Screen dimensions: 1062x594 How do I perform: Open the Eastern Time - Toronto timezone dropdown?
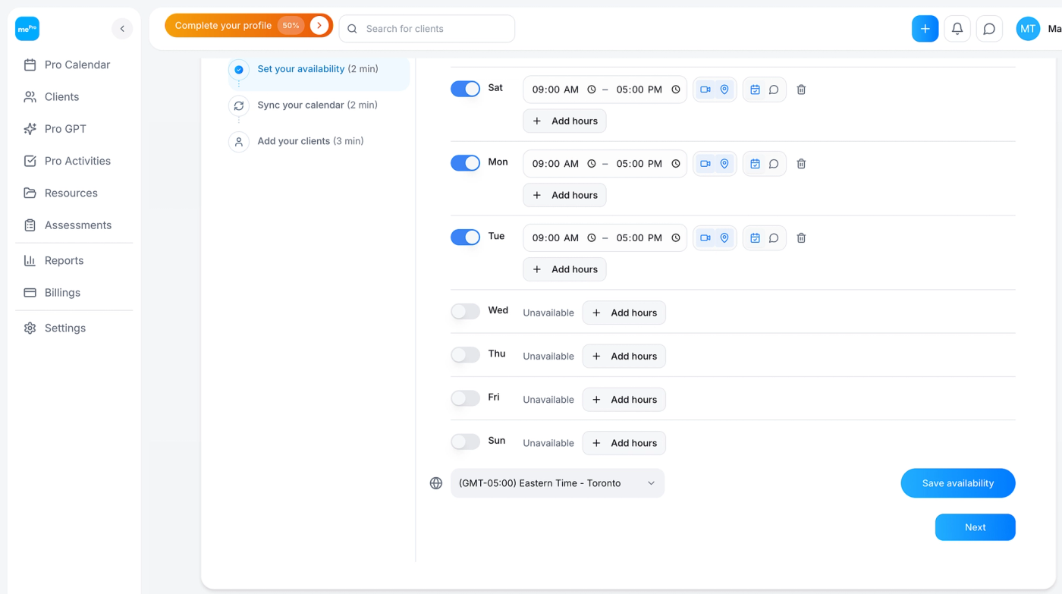[558, 483]
